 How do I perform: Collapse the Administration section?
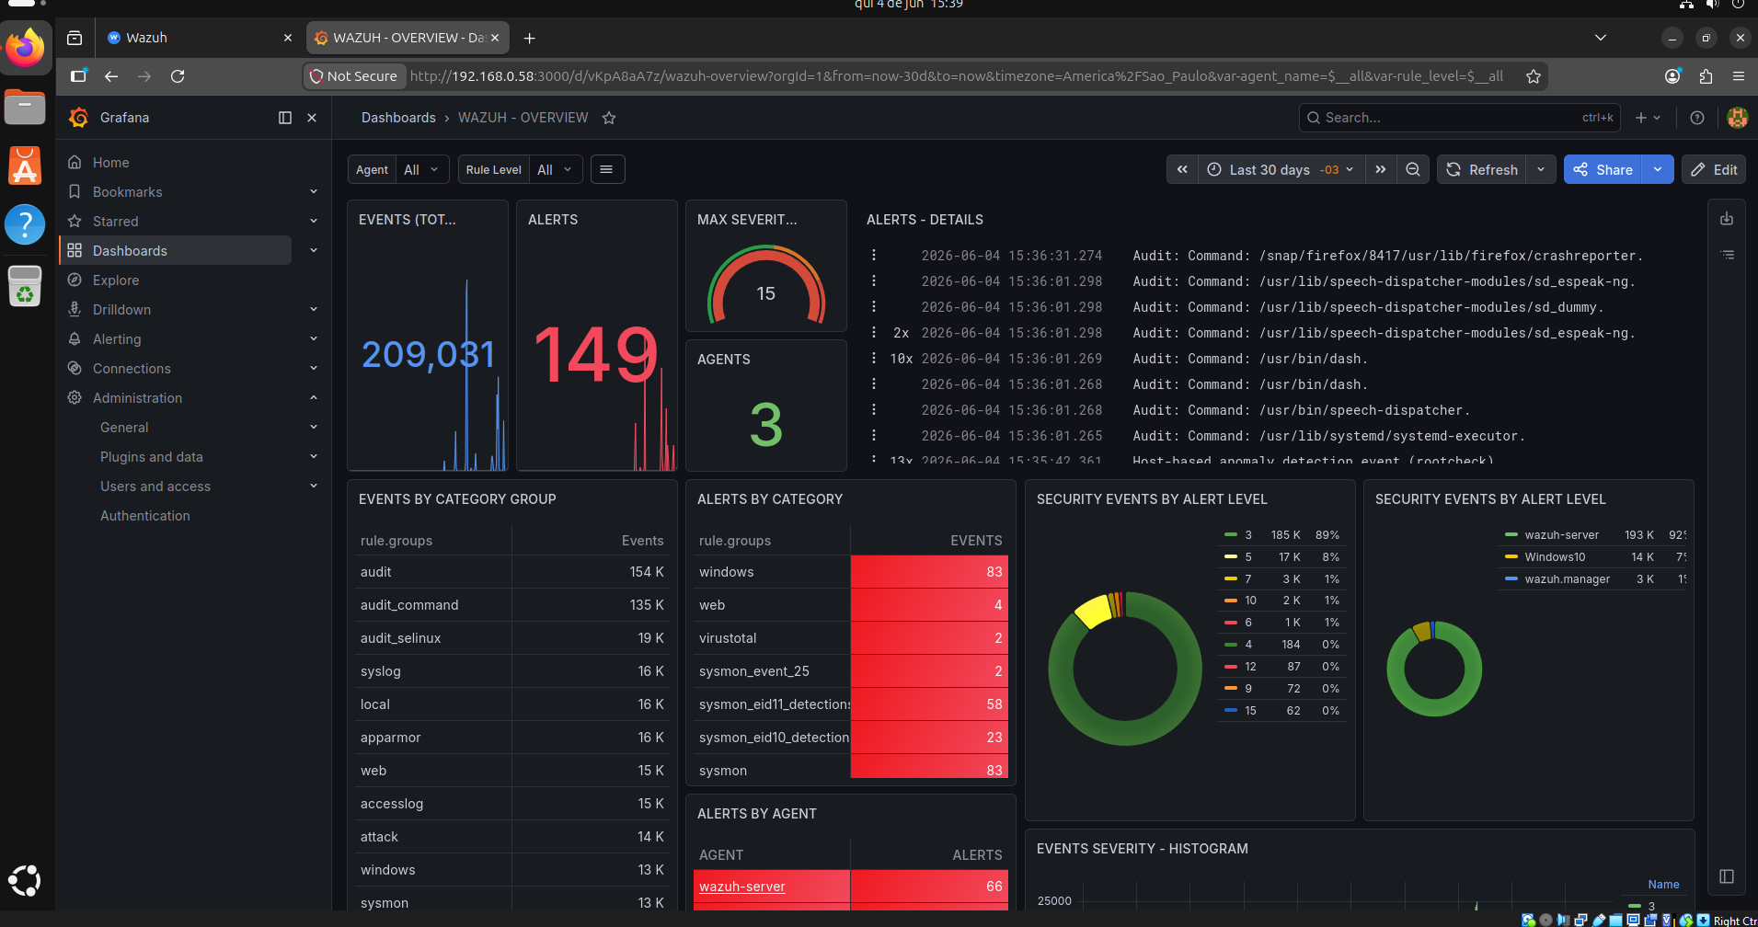(x=314, y=398)
